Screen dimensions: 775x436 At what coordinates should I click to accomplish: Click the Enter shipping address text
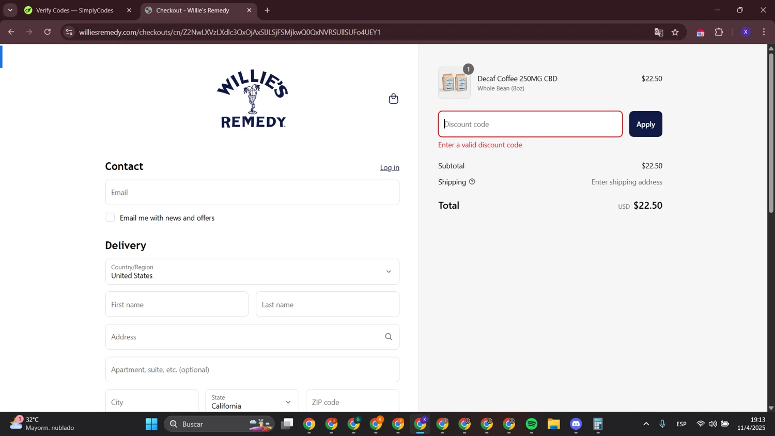pyautogui.click(x=627, y=182)
